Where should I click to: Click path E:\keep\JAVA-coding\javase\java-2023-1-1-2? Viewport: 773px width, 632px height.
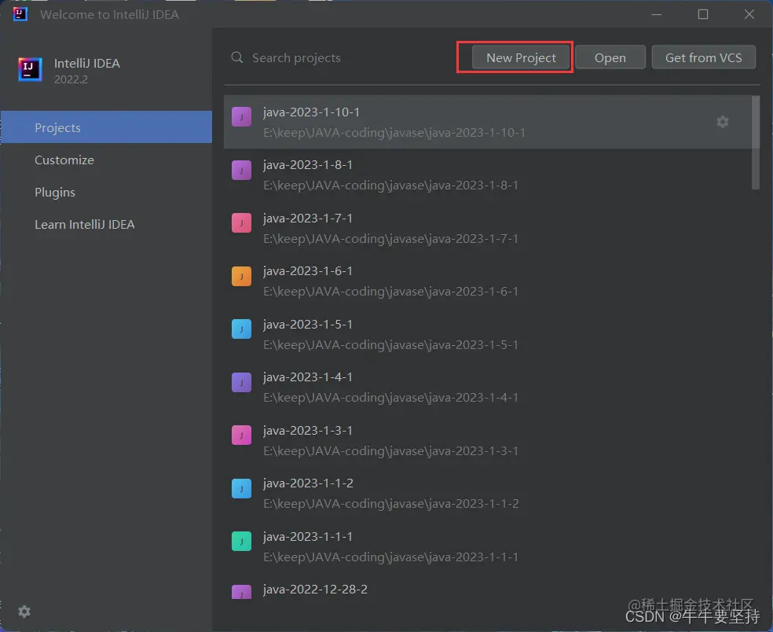tap(391, 504)
